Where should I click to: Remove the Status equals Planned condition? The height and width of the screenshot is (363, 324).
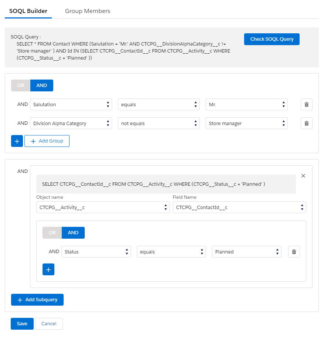point(294,252)
